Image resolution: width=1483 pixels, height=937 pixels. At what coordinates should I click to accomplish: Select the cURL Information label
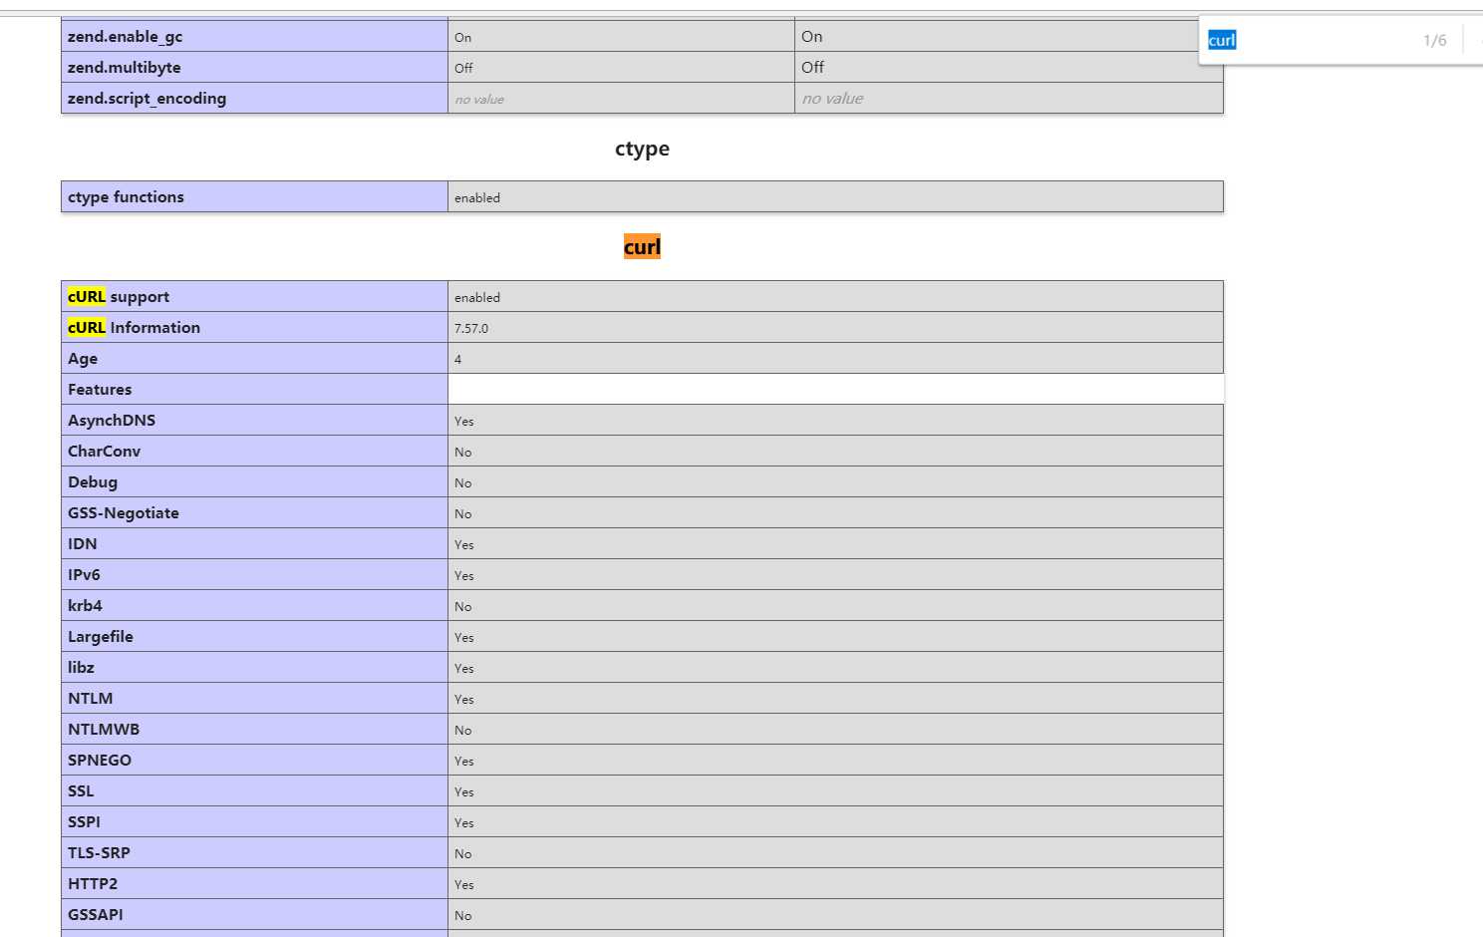(x=134, y=328)
